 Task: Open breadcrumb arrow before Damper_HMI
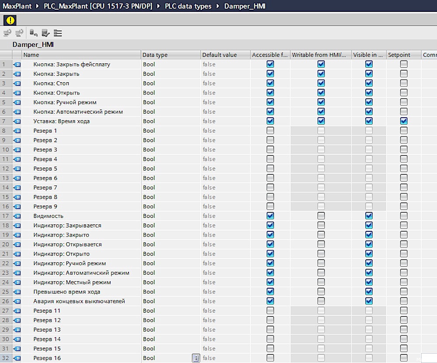tap(218, 6)
